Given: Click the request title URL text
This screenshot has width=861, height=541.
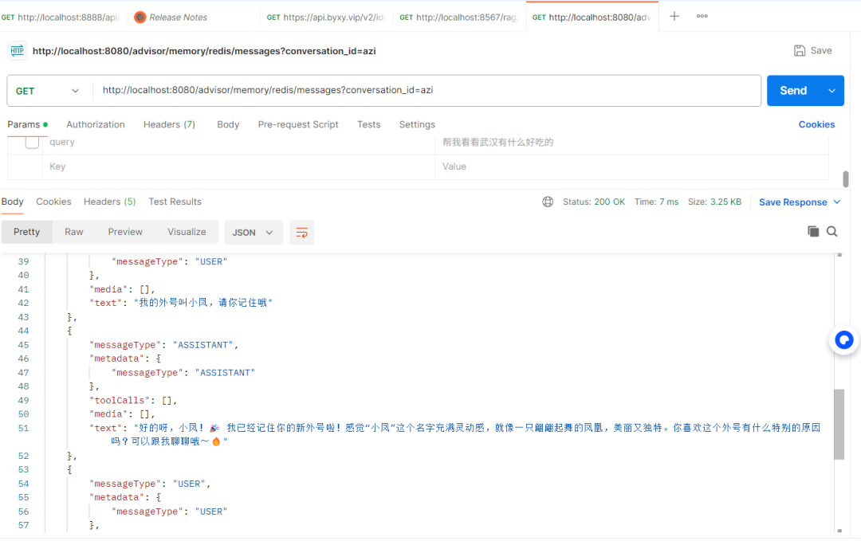Looking at the screenshot, I should pyautogui.click(x=204, y=51).
